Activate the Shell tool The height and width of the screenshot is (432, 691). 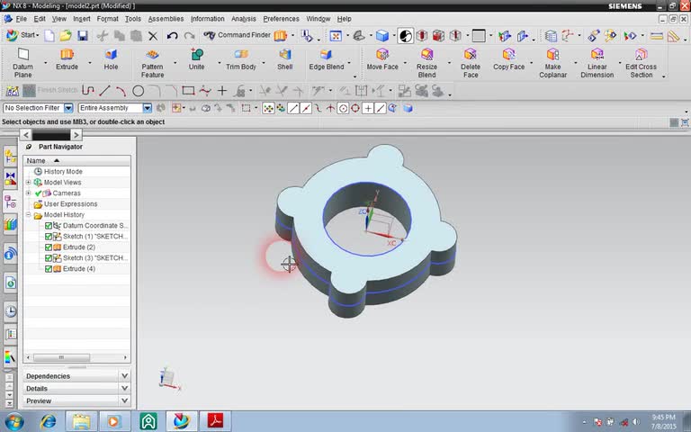284,56
